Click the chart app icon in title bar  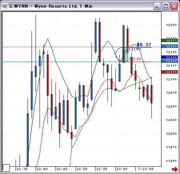5,6
